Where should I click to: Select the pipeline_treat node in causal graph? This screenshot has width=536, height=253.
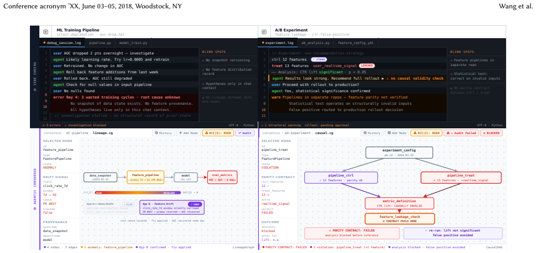click(461, 178)
